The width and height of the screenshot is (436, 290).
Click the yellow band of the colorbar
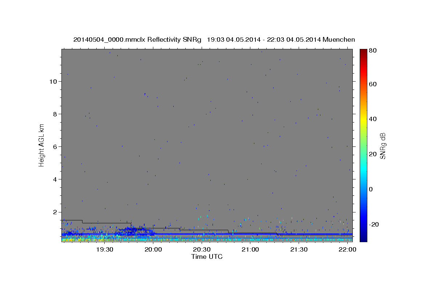(x=363, y=121)
